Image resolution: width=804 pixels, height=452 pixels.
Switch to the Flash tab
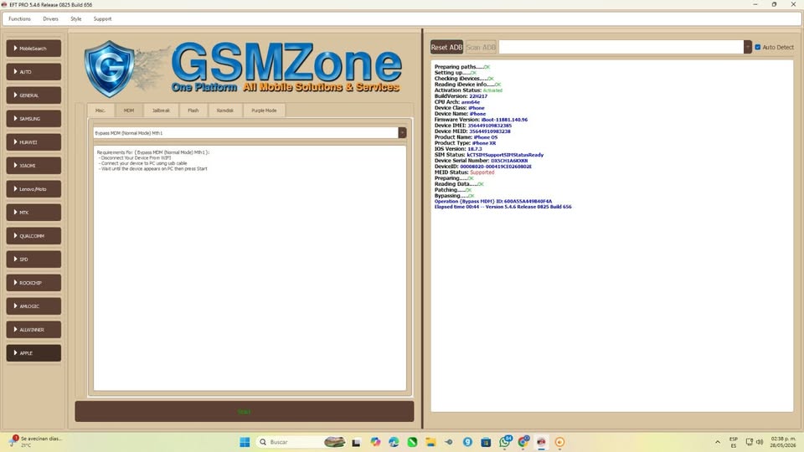tap(193, 110)
